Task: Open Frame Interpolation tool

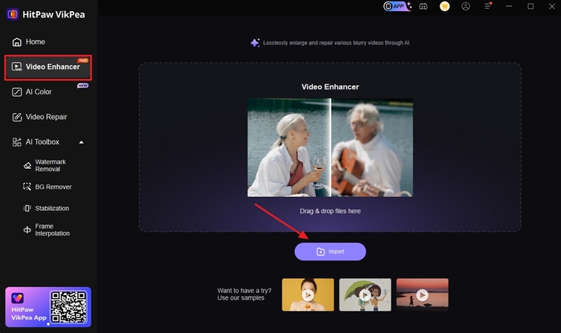Action: [x=47, y=229]
